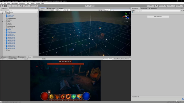184x103 pixels.
Task: Open Inspector settings gear icon
Action: click(183, 11)
